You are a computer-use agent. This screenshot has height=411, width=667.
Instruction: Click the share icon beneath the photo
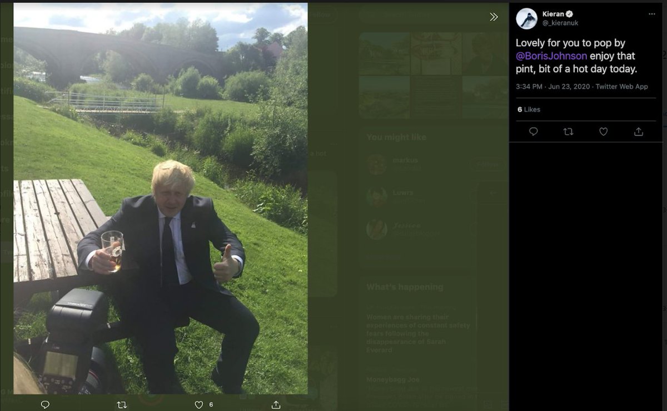click(276, 405)
